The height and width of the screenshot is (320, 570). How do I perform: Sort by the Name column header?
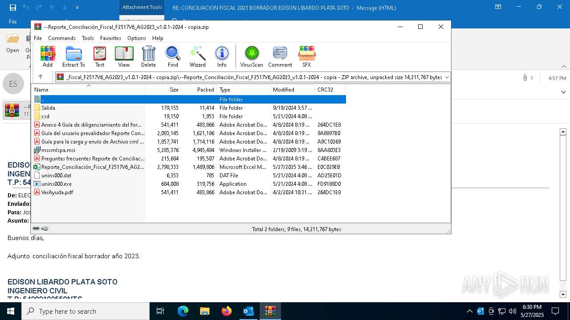click(88, 90)
